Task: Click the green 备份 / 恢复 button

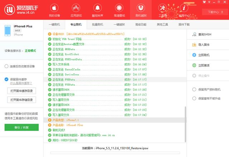Action: coord(21,127)
